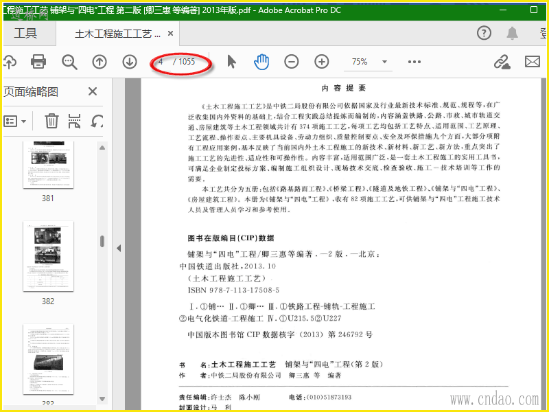Click the heading 图书在版编目(CIP)数据
This screenshot has height=412, width=549.
(x=231, y=238)
